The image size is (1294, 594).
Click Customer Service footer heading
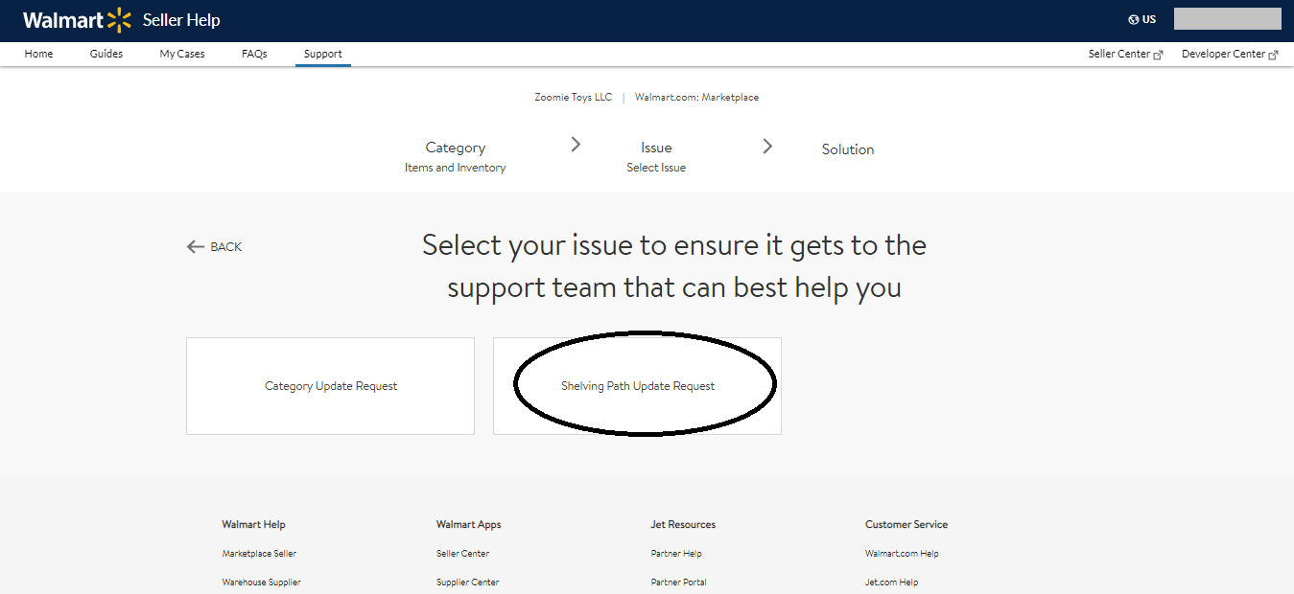tap(906, 524)
